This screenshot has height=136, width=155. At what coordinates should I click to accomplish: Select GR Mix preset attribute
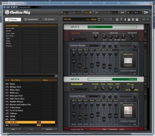(8, 31)
